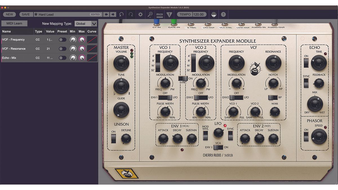This screenshot has width=338, height=190.
Task: Click the undo arrow in the toolbar
Action: [121, 14]
